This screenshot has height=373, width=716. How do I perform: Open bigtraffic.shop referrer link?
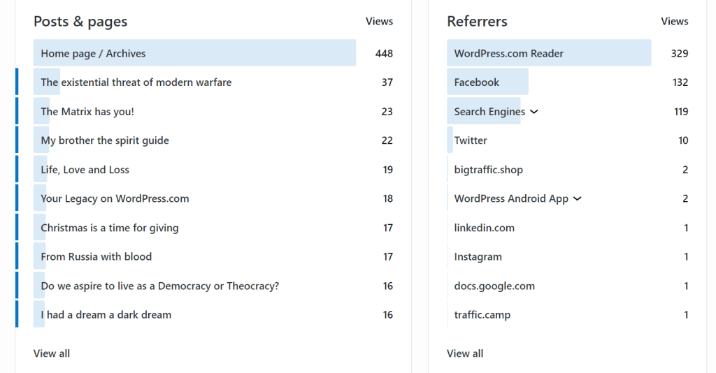coord(488,170)
